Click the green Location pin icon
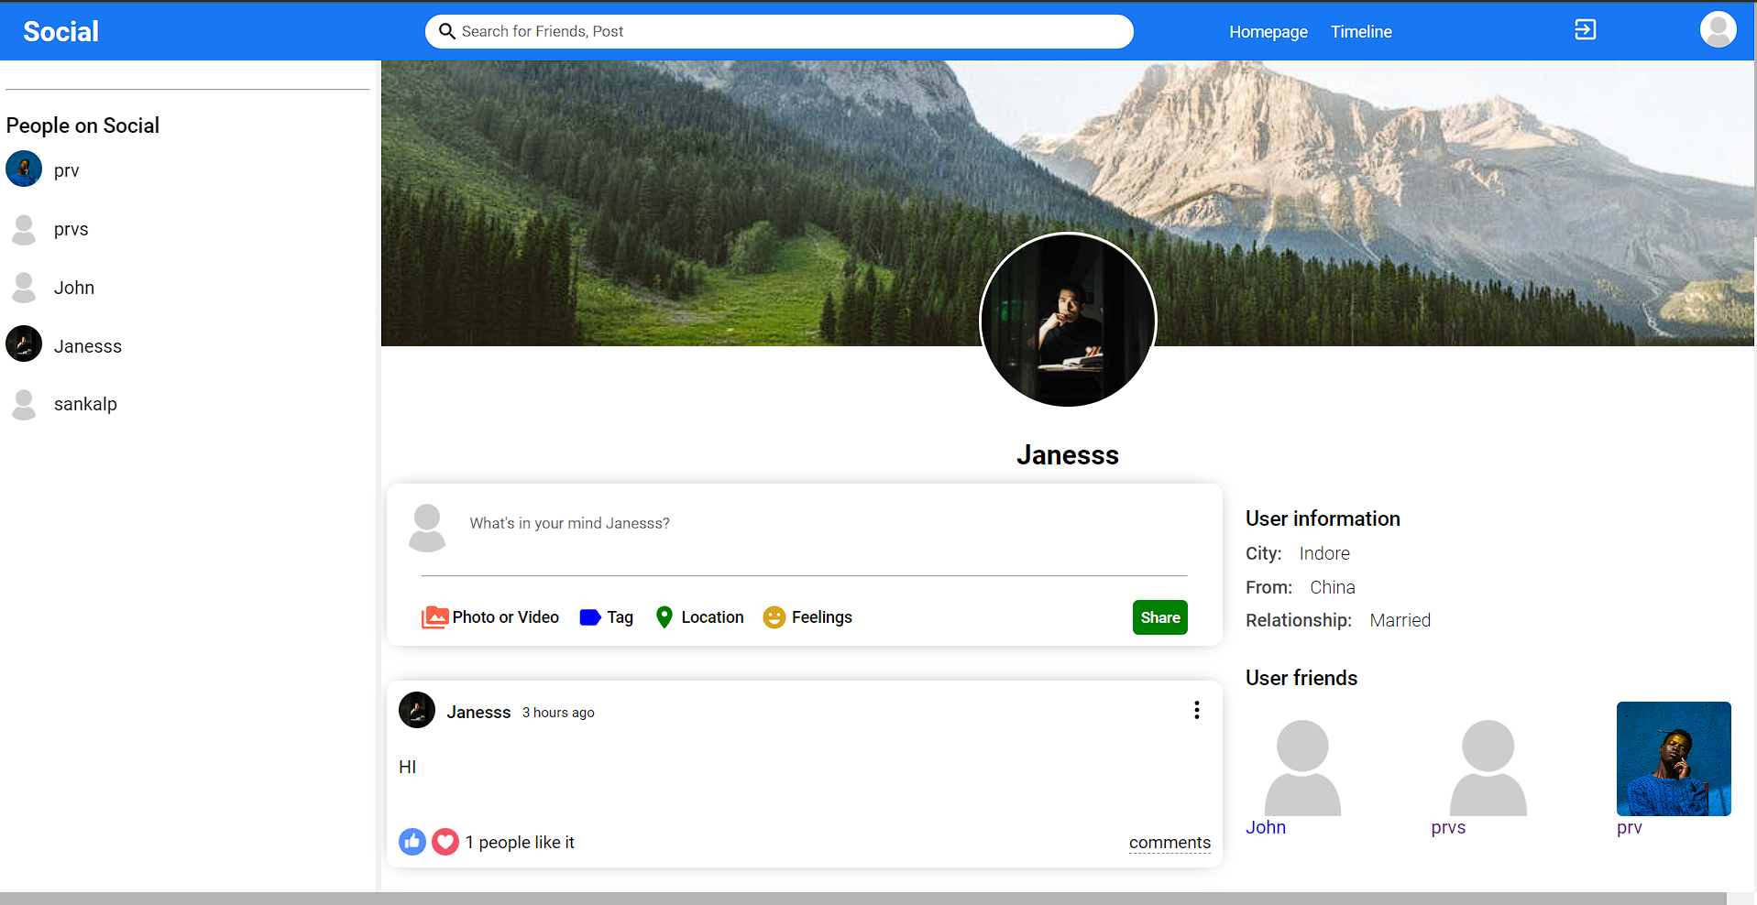The height and width of the screenshot is (905, 1757). point(664,617)
